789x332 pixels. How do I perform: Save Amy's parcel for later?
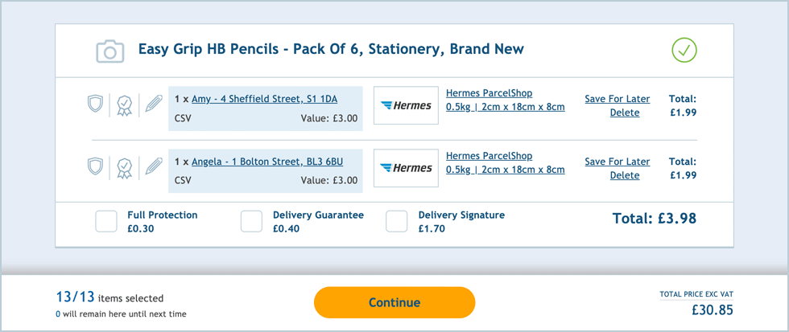pyautogui.click(x=617, y=99)
